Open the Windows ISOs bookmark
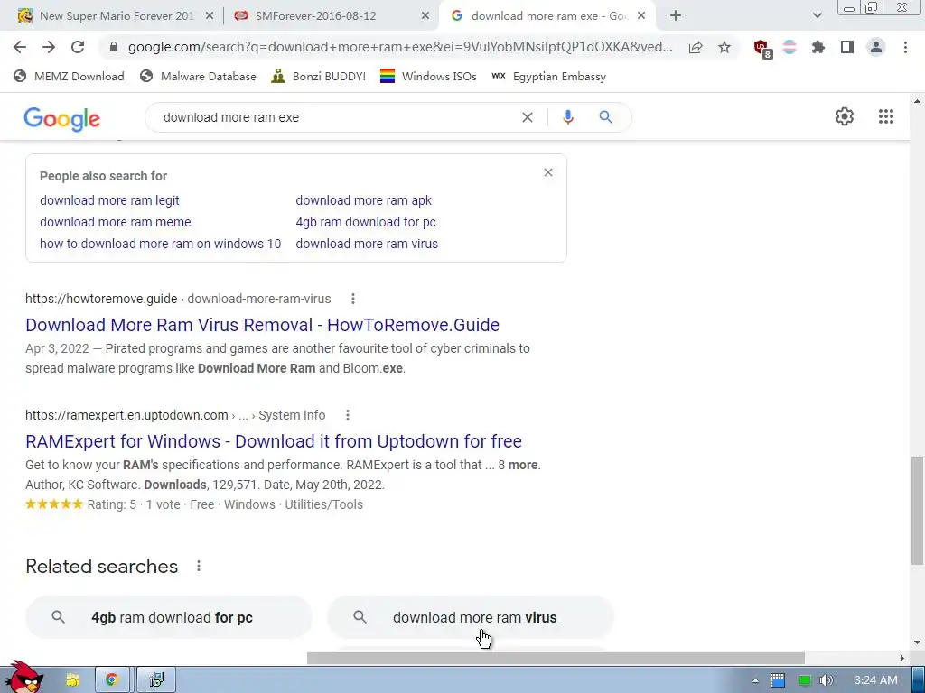The image size is (925, 693). click(x=428, y=76)
